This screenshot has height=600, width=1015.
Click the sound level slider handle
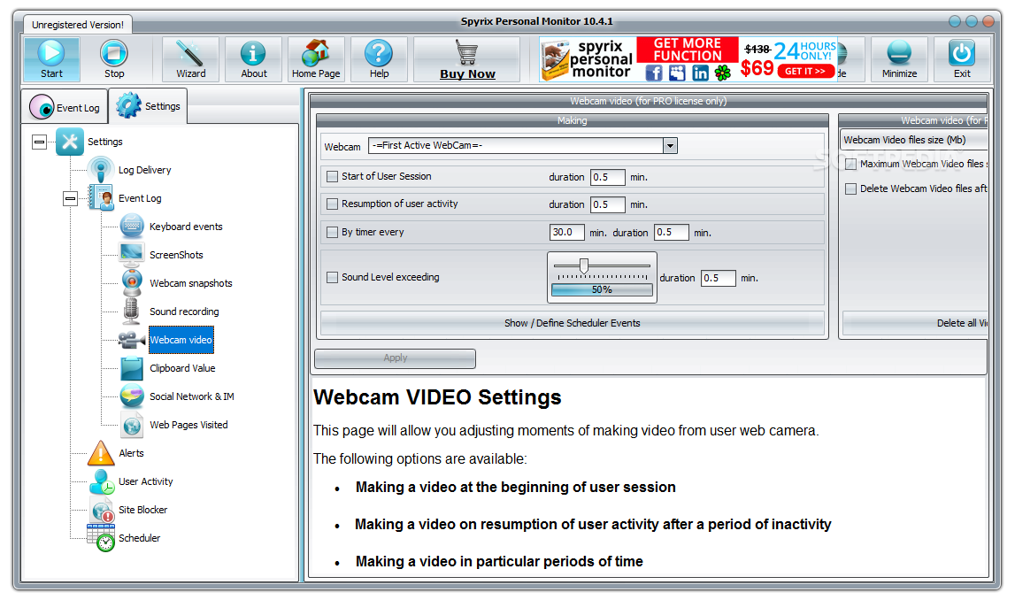pos(584,265)
